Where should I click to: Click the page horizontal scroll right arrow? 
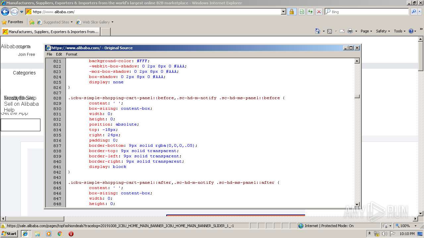pyautogui.click(x=415, y=218)
